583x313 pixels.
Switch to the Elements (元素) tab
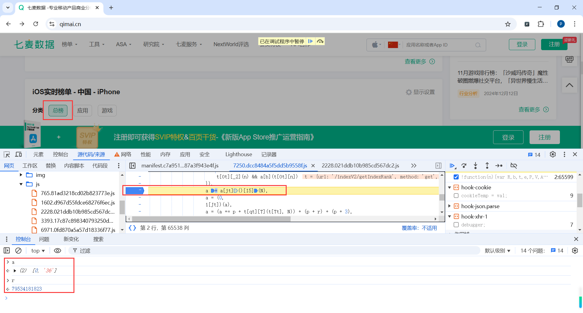click(x=38, y=154)
